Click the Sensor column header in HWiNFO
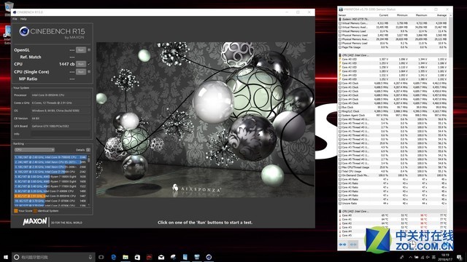Image resolution: width=467 pixels, height=262 pixels. click(342, 15)
